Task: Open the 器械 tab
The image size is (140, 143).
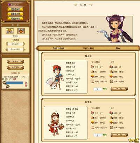Action: (118, 48)
